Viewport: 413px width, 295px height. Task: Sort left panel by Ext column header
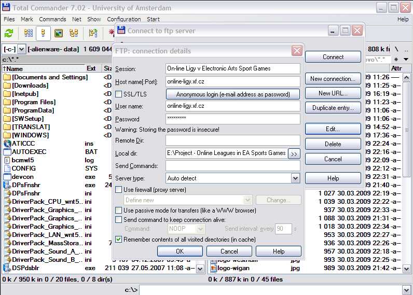(93, 68)
